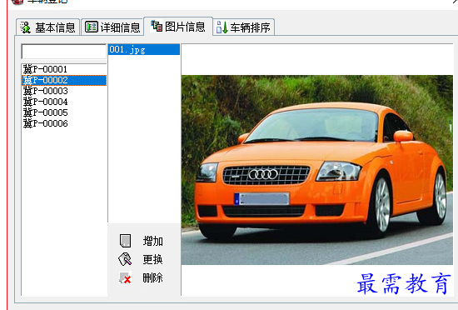Viewport: 458px width, 310px height.
Task: Select the 001.jpg file entry
Action: [144, 50]
